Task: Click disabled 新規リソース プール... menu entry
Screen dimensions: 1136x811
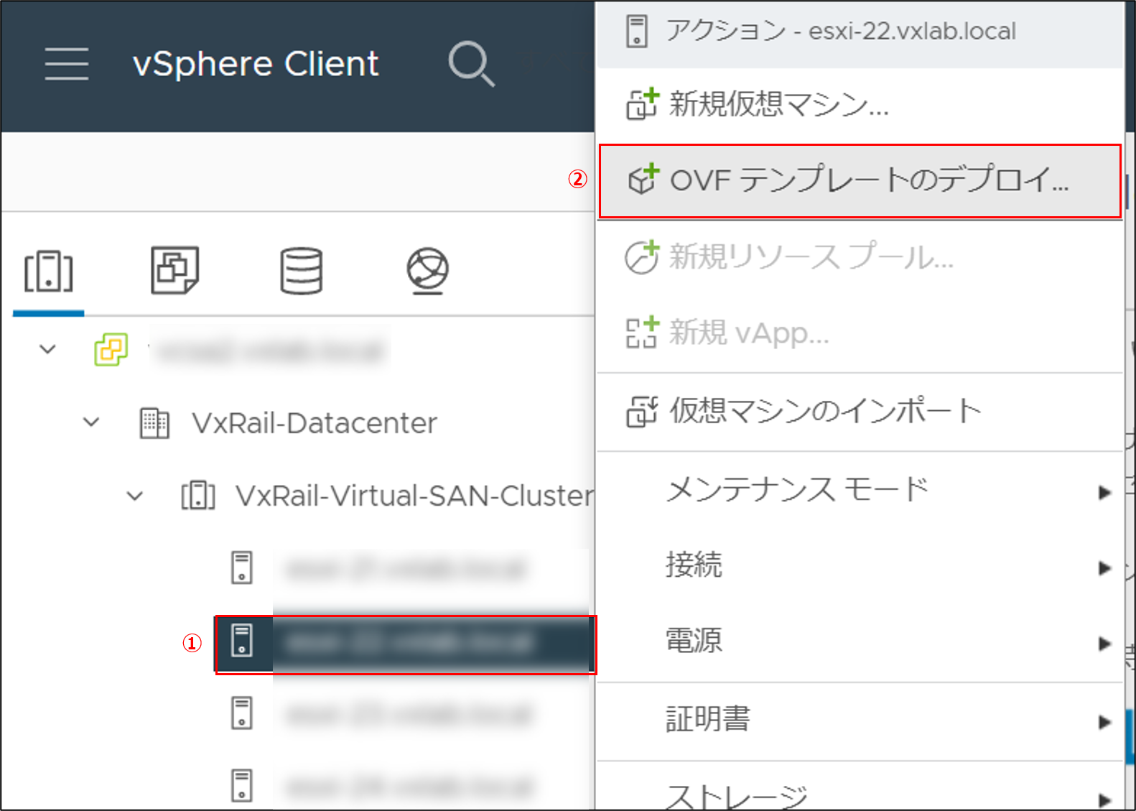Action: [x=860, y=257]
